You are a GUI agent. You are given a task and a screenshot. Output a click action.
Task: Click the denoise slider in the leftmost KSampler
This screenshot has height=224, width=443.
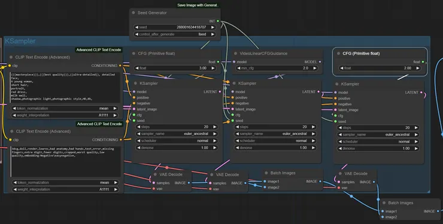(x=176, y=148)
